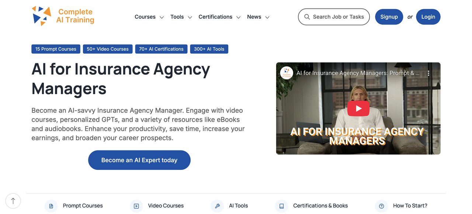This screenshot has height=214, width=472.
Task: Click the Certifications & Books book icon
Action: click(x=281, y=206)
